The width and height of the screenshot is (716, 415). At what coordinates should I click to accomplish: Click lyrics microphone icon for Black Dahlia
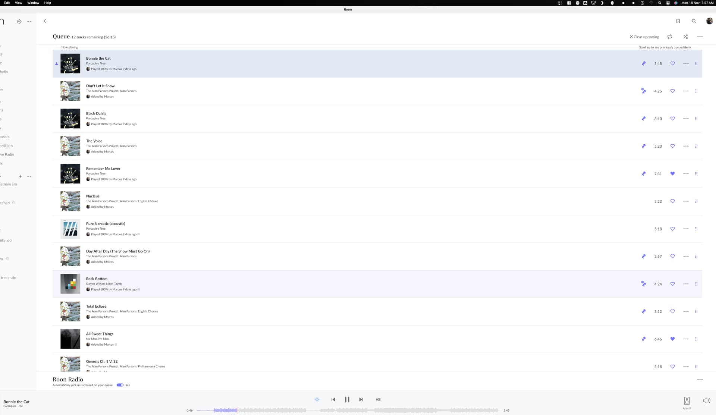(x=644, y=119)
